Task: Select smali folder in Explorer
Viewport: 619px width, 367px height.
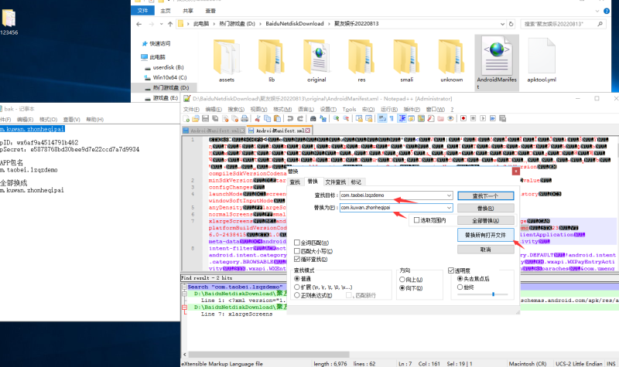Action: pos(407,60)
